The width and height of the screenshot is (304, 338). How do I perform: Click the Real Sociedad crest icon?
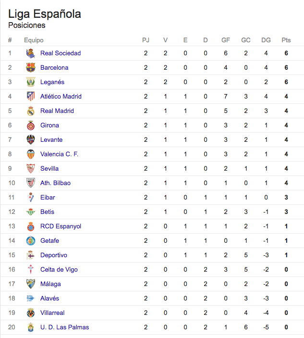tap(31, 53)
